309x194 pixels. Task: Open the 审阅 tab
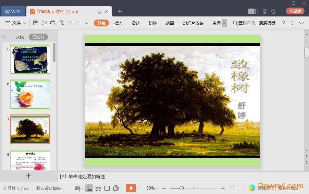tap(217, 23)
